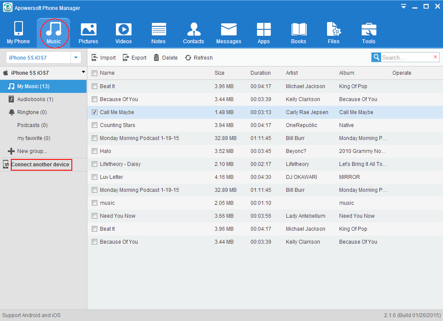Open the Contacts section icon
Image resolution: width=443 pixels, height=321 pixels.
[193, 29]
